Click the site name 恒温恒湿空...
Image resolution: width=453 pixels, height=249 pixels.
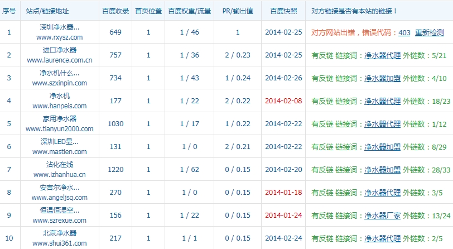coord(60,210)
